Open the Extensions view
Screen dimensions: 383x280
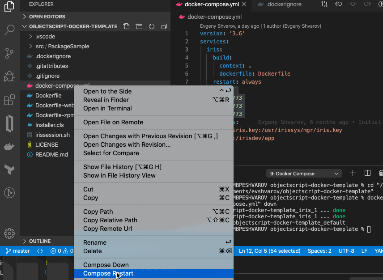click(9, 100)
